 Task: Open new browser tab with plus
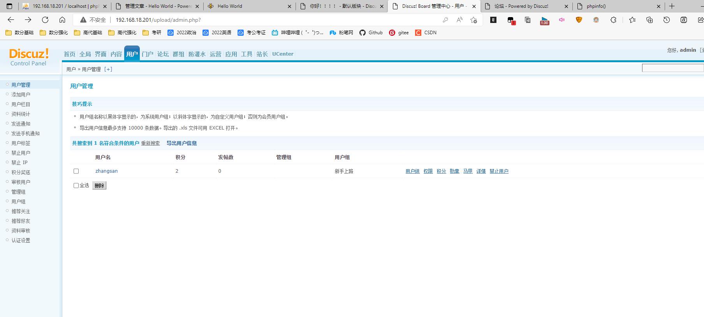pos(672,6)
